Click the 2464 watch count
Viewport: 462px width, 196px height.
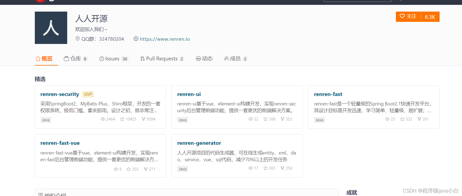(111, 119)
